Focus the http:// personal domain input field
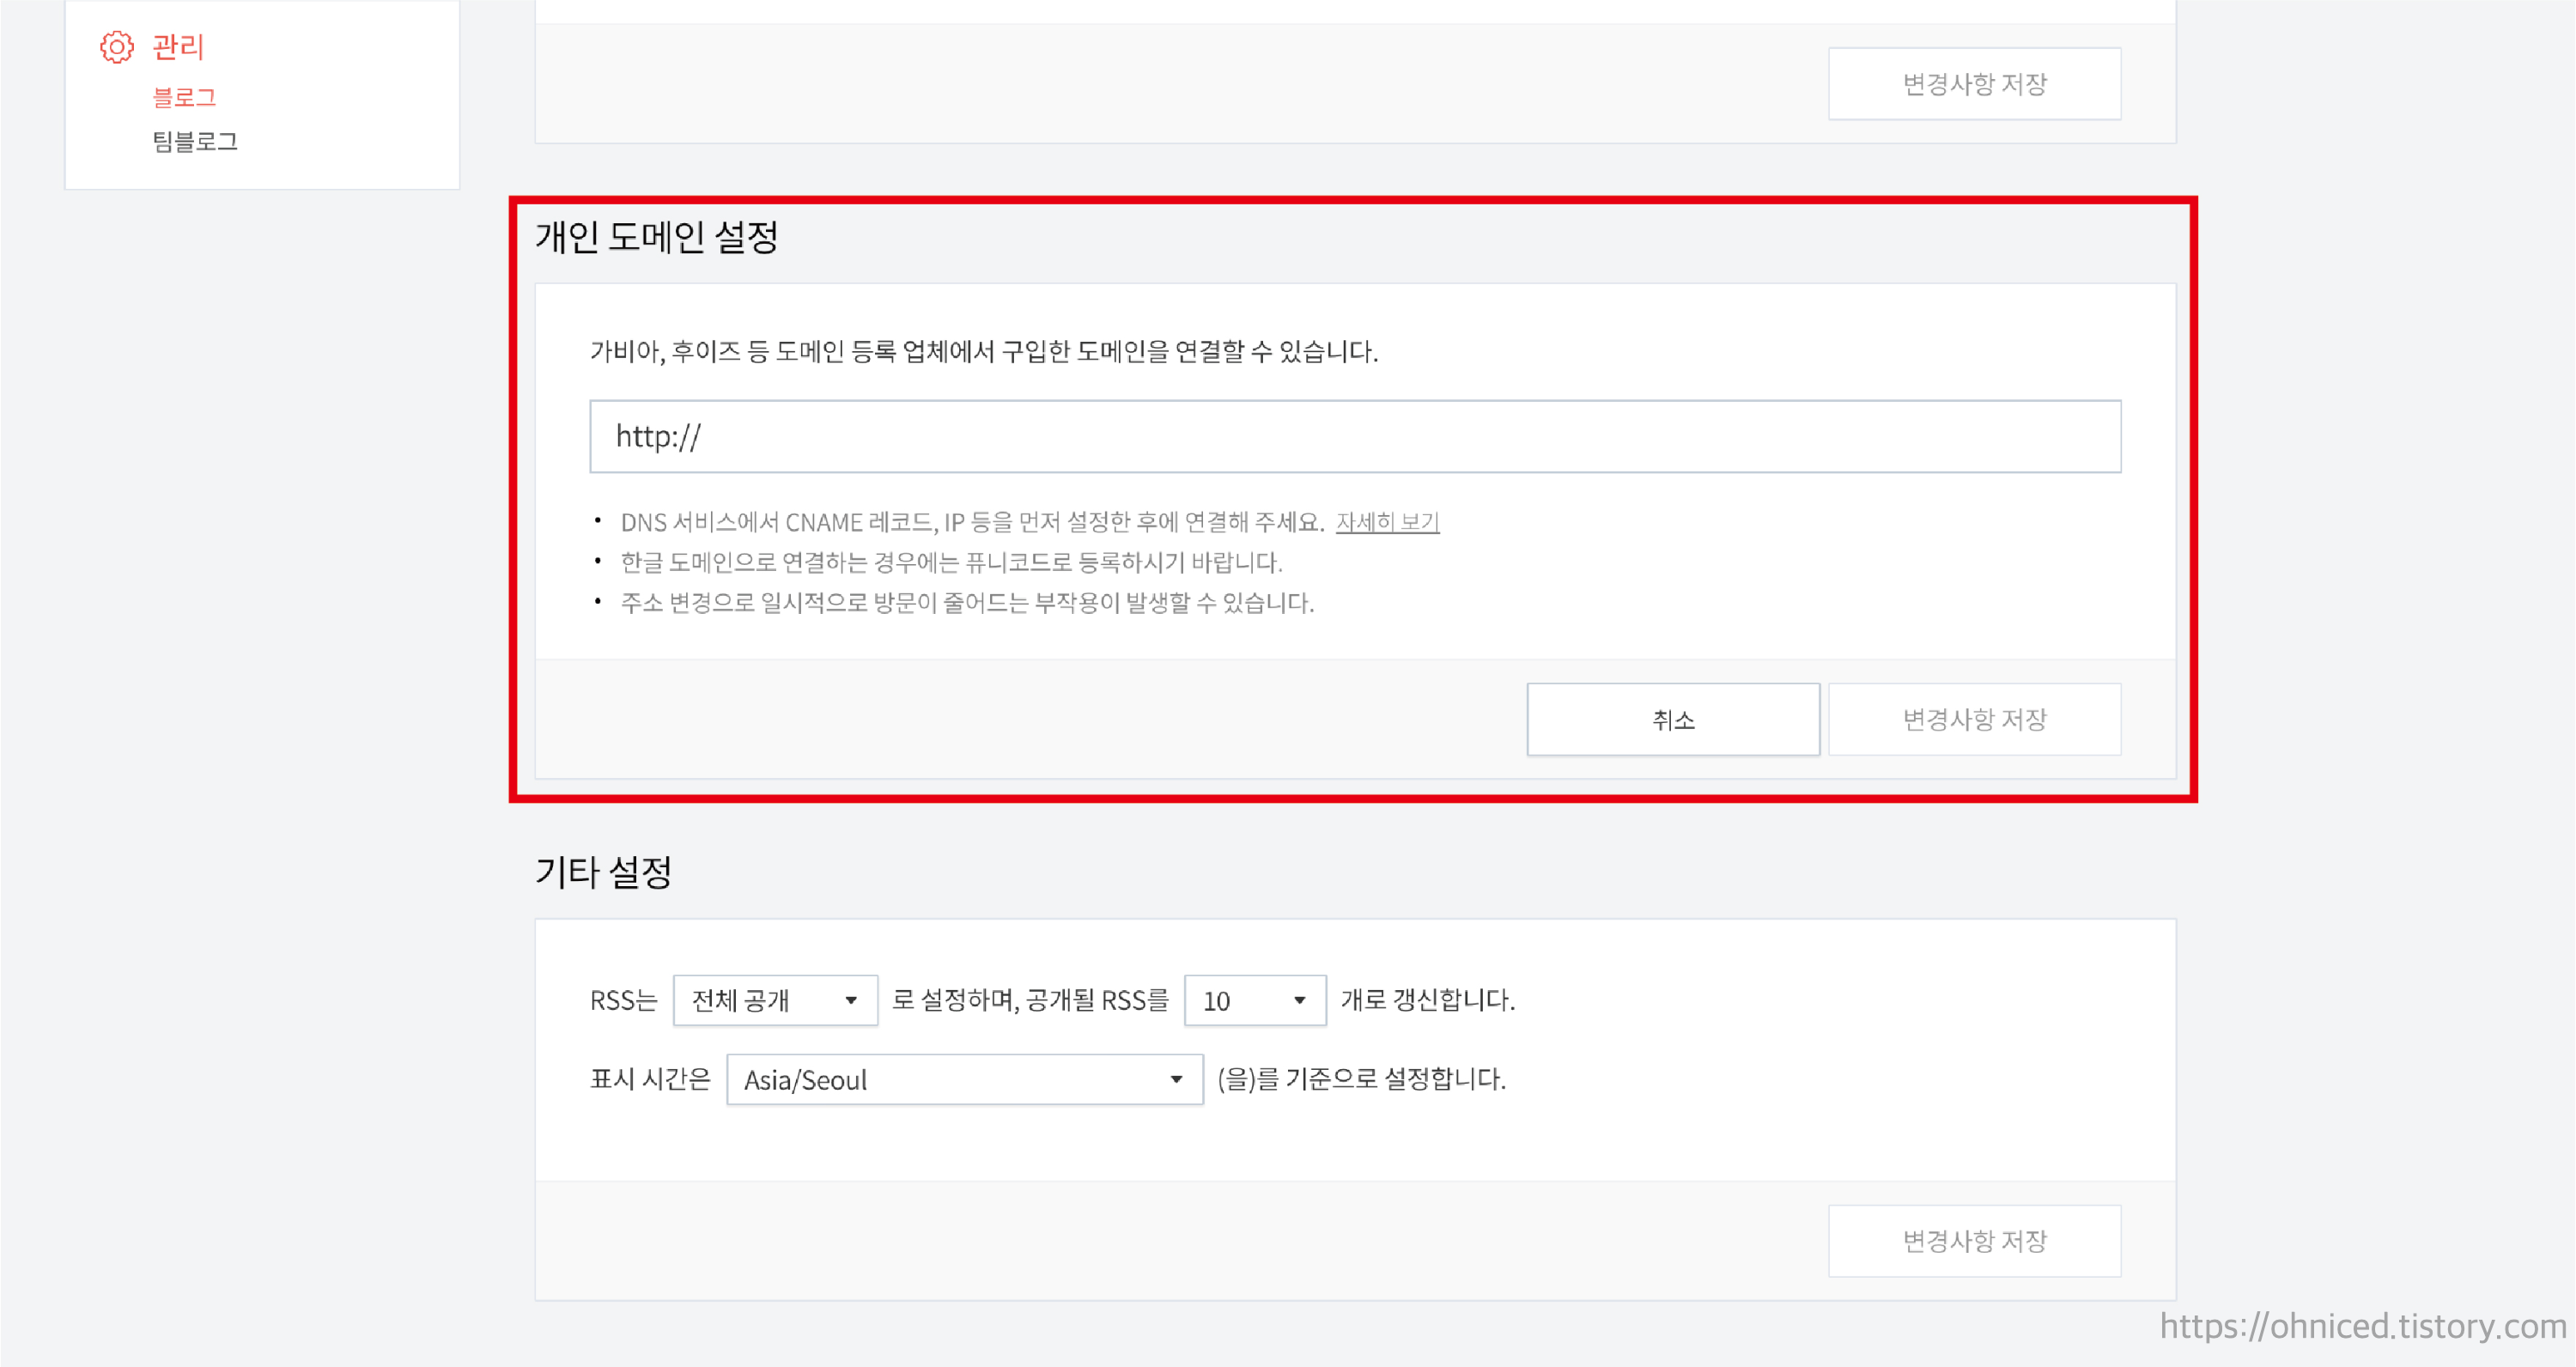This screenshot has width=2576, height=1367. click(x=1354, y=436)
